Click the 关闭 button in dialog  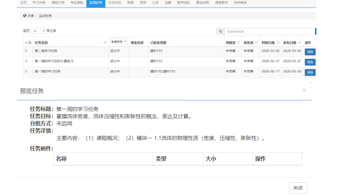(298, 188)
